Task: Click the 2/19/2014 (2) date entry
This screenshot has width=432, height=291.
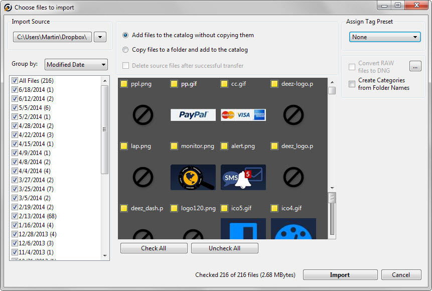Action: point(36,207)
